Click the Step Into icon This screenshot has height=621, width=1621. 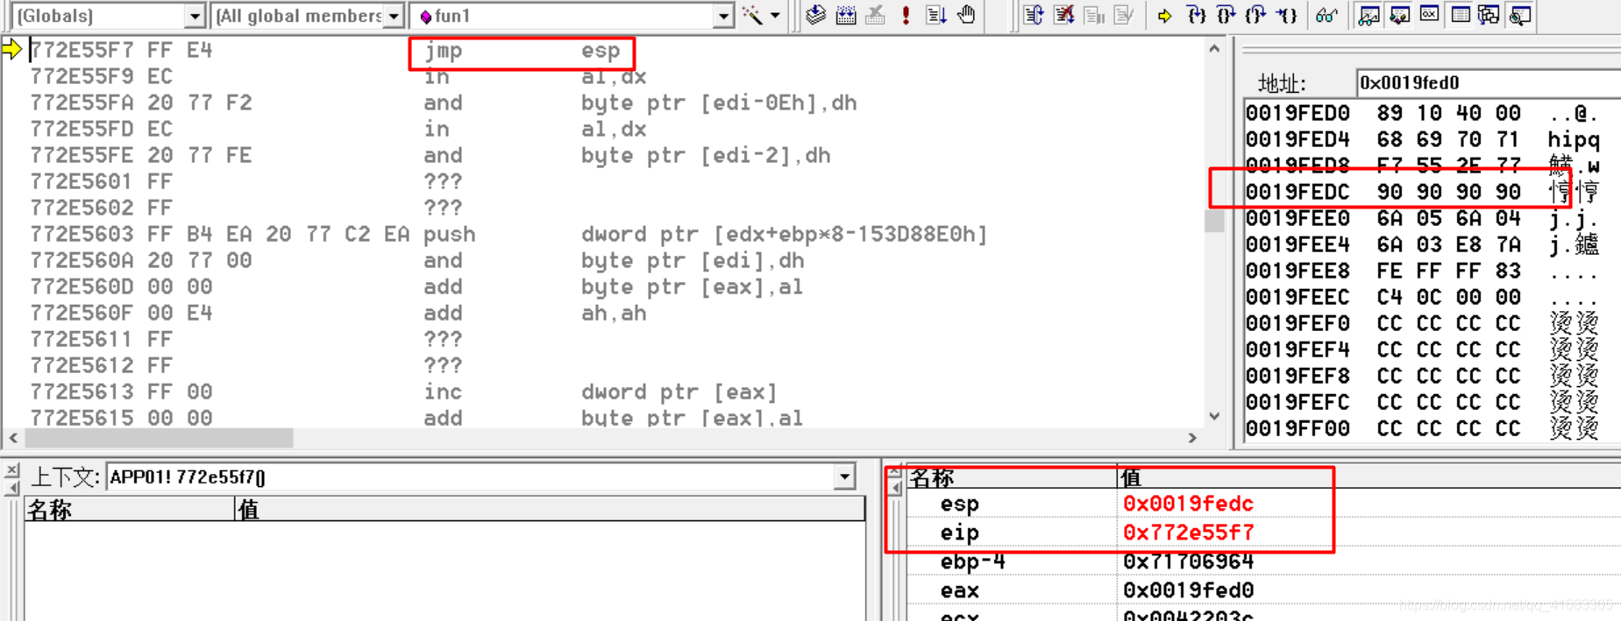click(1196, 15)
